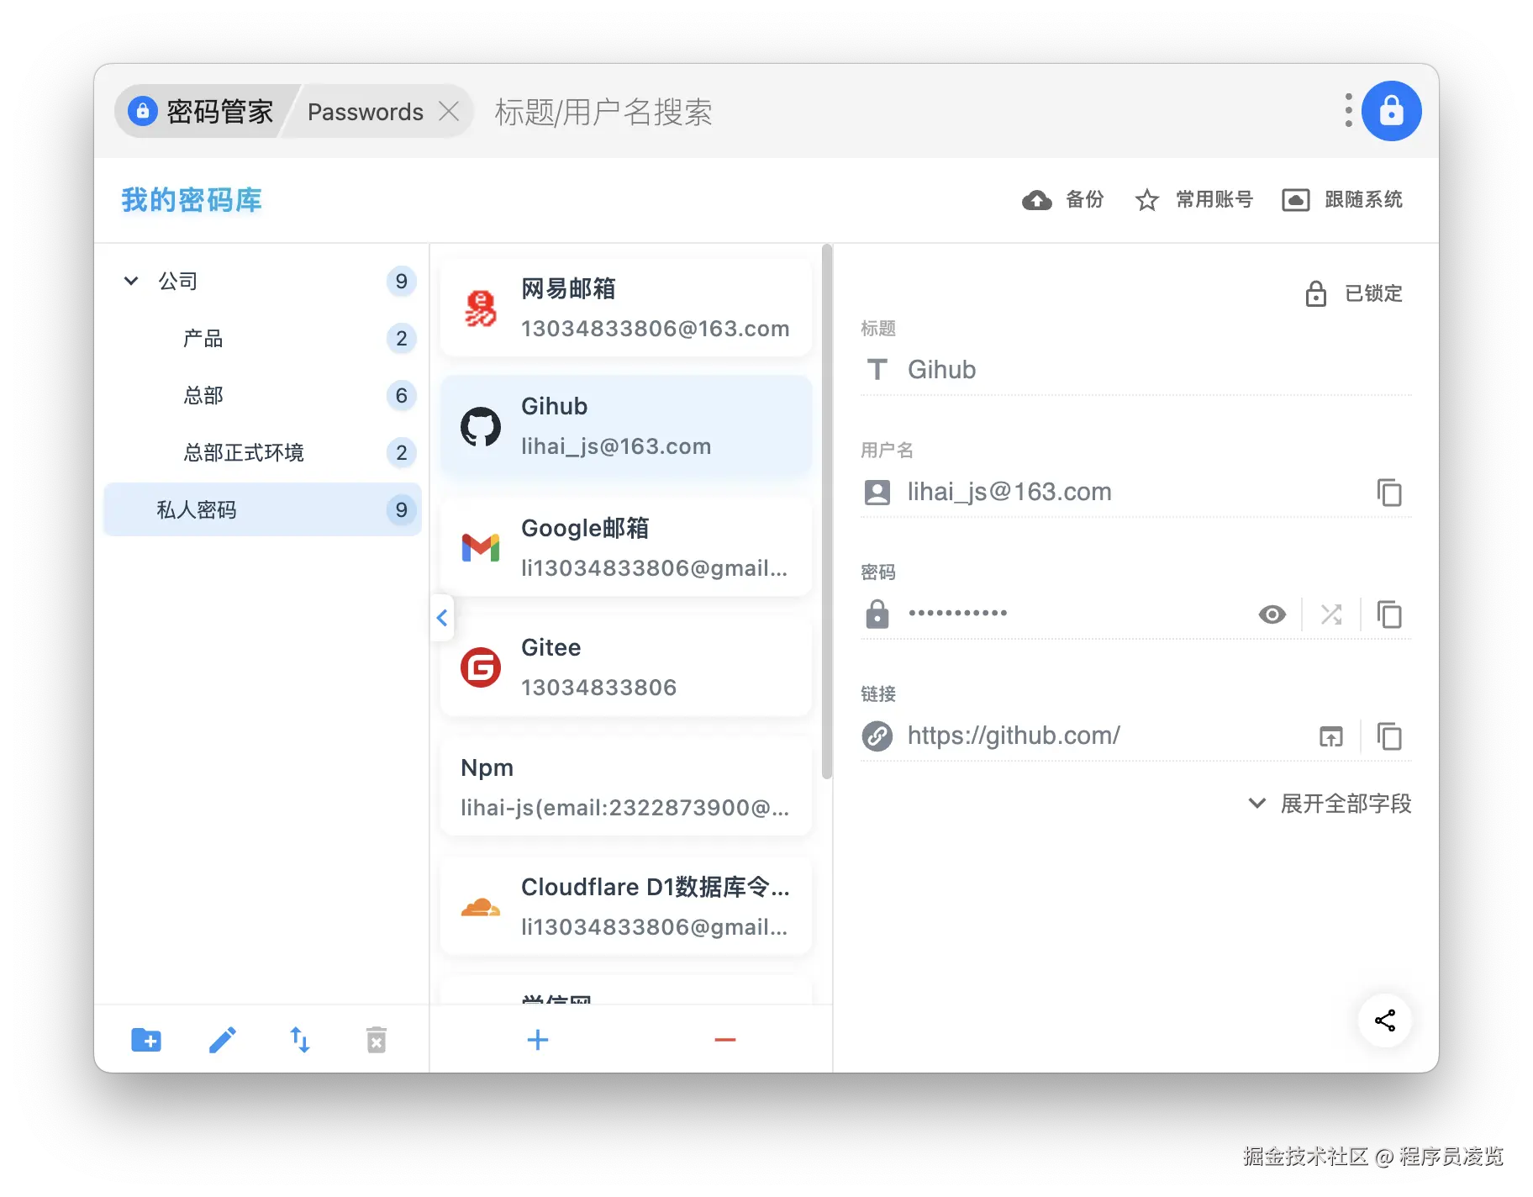Screen dimensions: 1533x1197
Task: Copy the username lihai_js@163.com
Action: (1390, 493)
